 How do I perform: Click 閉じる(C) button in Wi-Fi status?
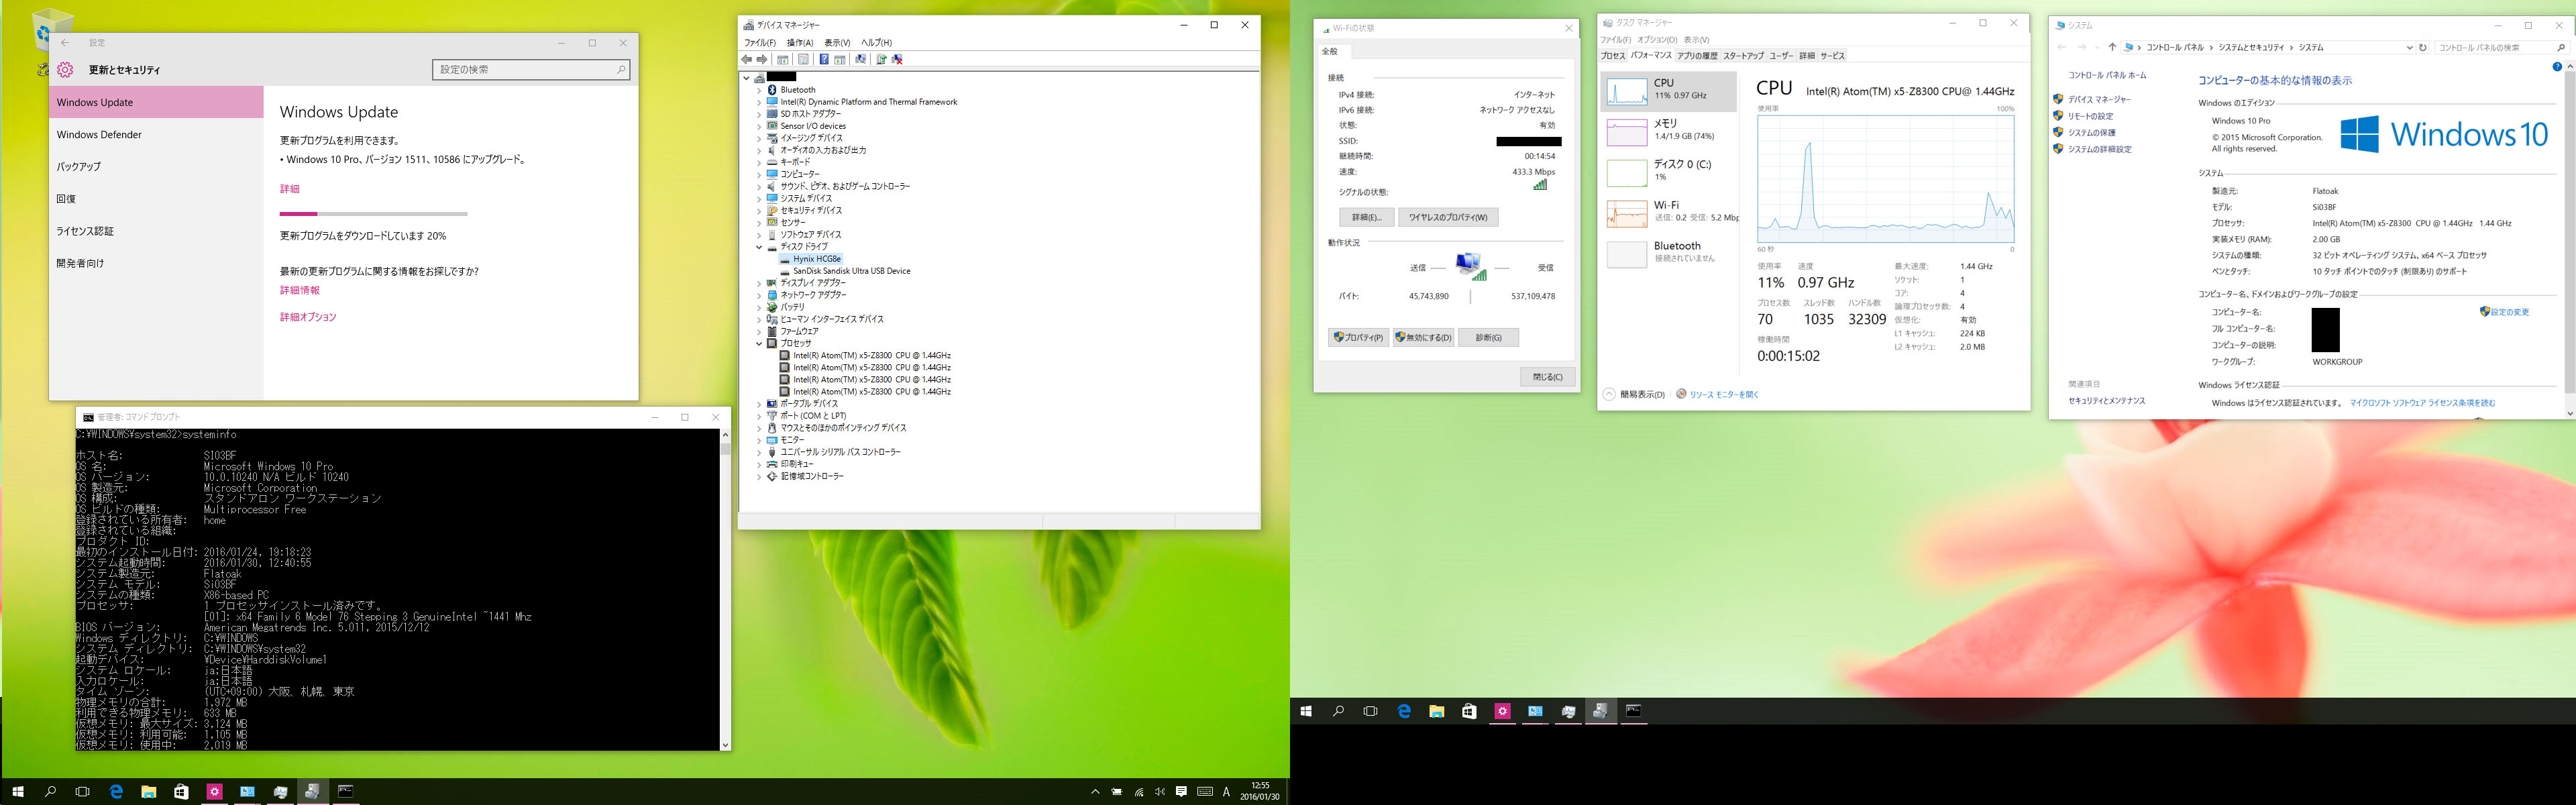coord(1547,377)
